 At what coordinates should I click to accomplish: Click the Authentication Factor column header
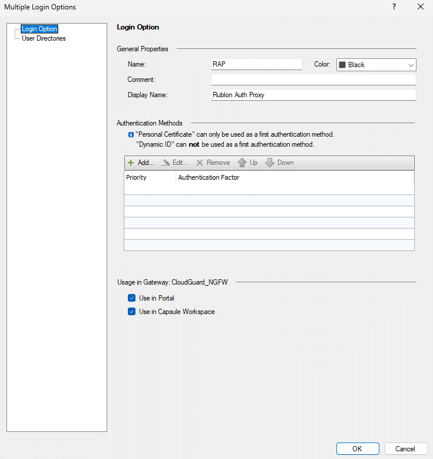click(209, 177)
